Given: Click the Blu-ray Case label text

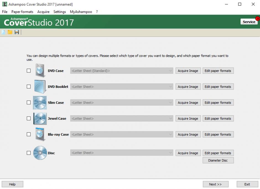Looking at the screenshot, I should click(x=58, y=134).
